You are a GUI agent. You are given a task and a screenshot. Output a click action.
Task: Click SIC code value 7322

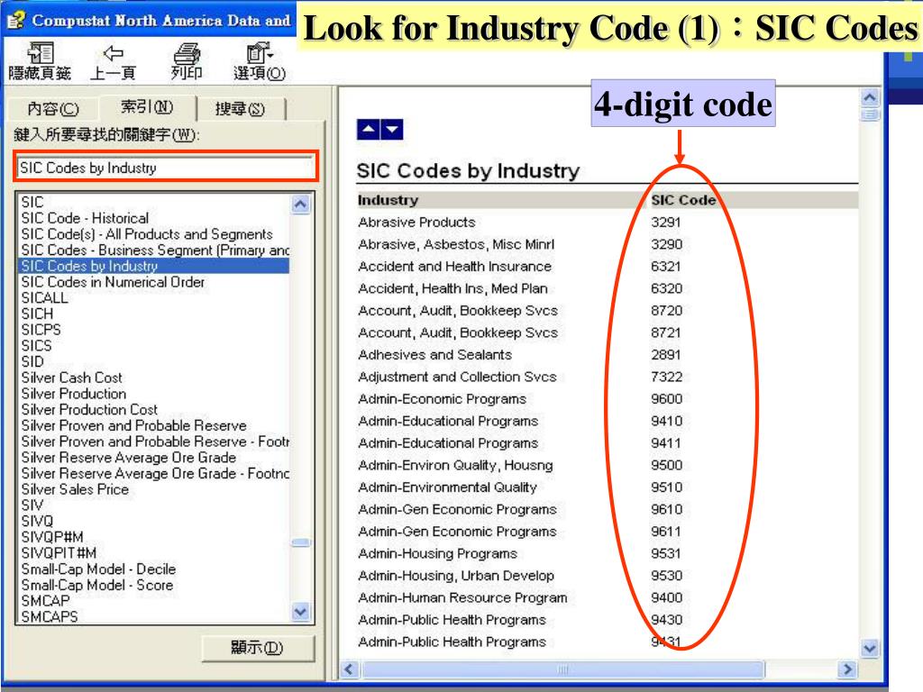(x=666, y=377)
